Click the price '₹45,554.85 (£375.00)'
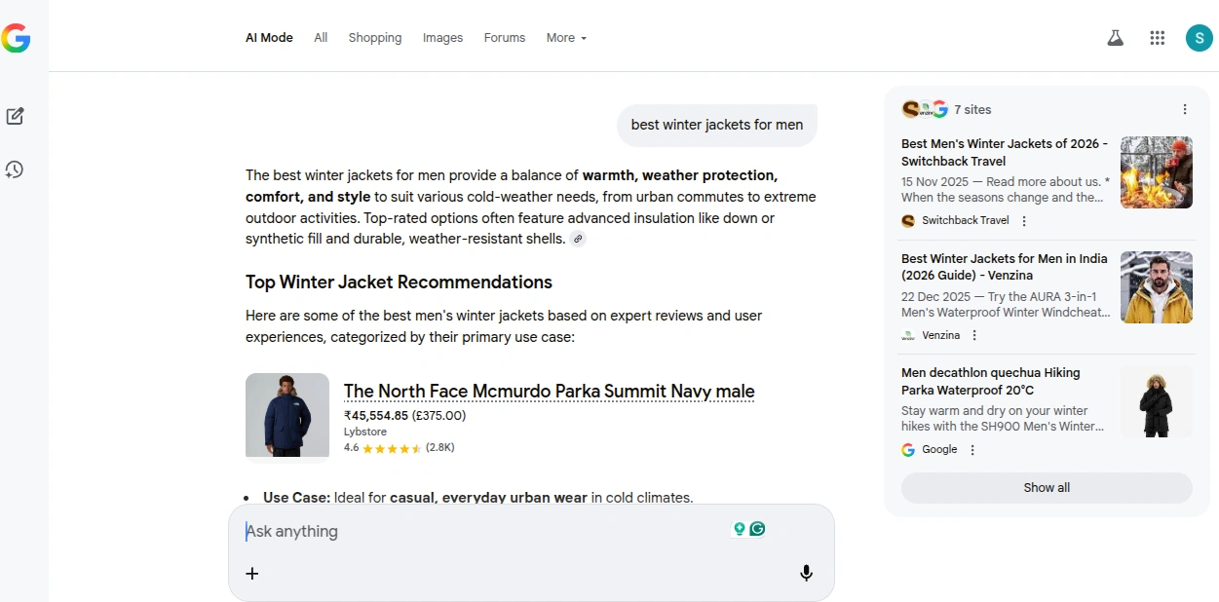This screenshot has width=1219, height=602. pyautogui.click(x=405, y=416)
